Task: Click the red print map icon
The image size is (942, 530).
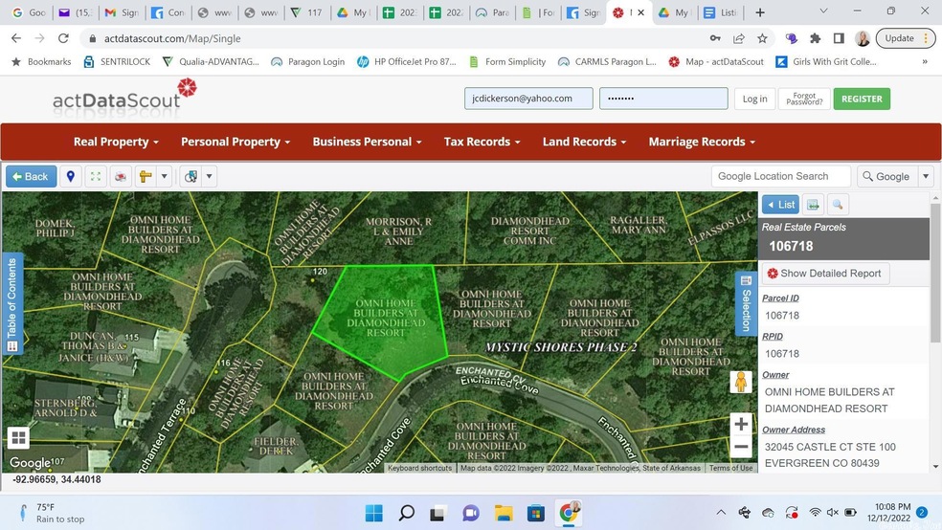Action: [x=120, y=176]
